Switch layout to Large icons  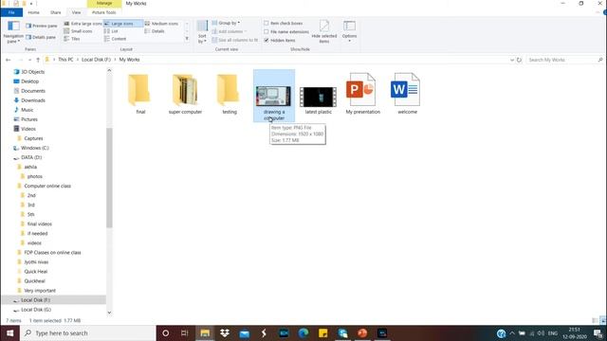(122, 24)
